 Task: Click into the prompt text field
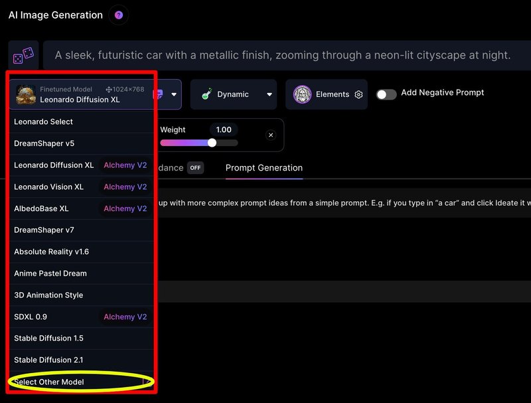tap(287, 55)
